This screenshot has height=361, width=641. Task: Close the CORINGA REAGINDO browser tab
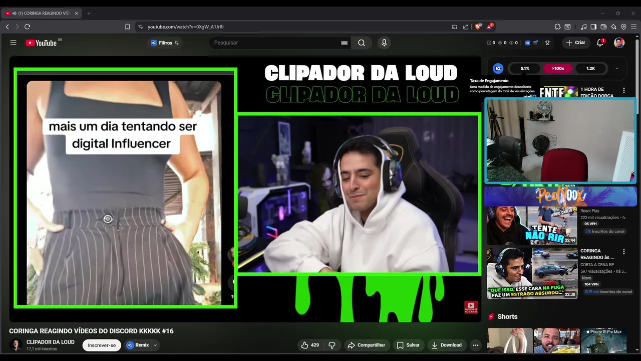pos(76,13)
